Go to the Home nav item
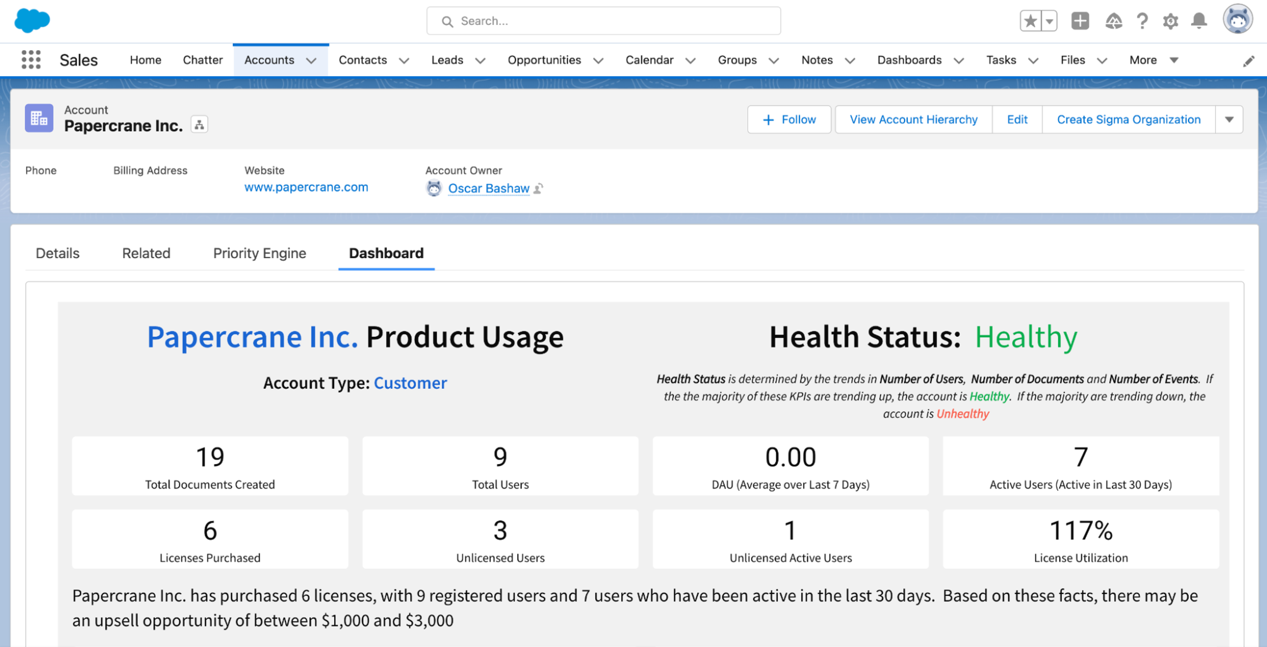 146,60
